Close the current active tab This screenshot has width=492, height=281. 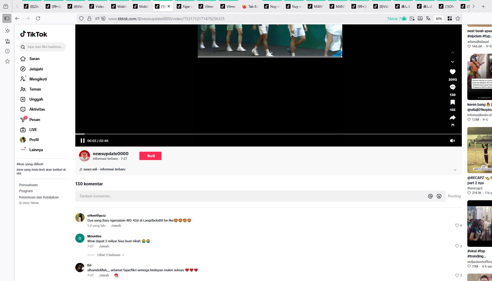(169, 6)
